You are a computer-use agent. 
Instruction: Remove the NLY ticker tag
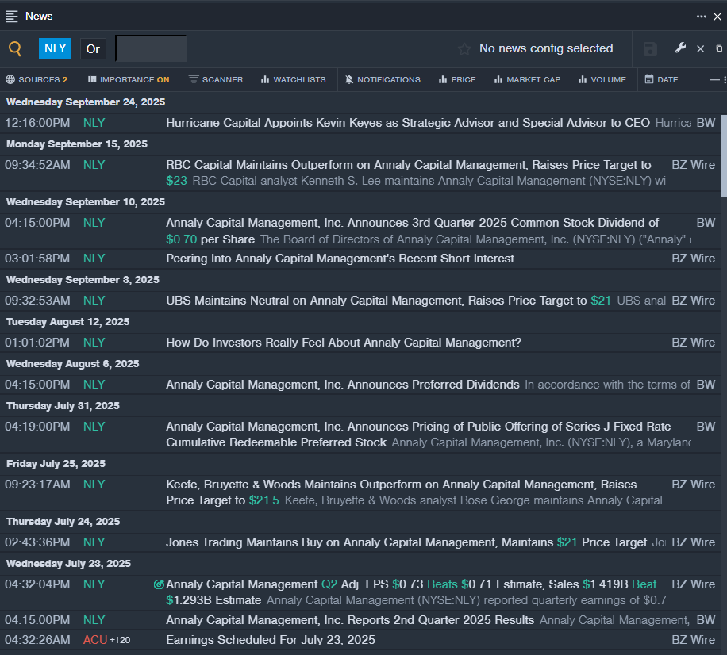55,48
